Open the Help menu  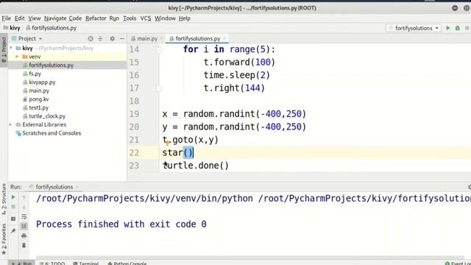185,18
